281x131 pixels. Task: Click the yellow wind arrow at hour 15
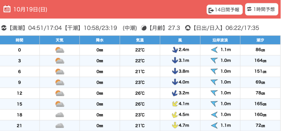click(x=174, y=104)
